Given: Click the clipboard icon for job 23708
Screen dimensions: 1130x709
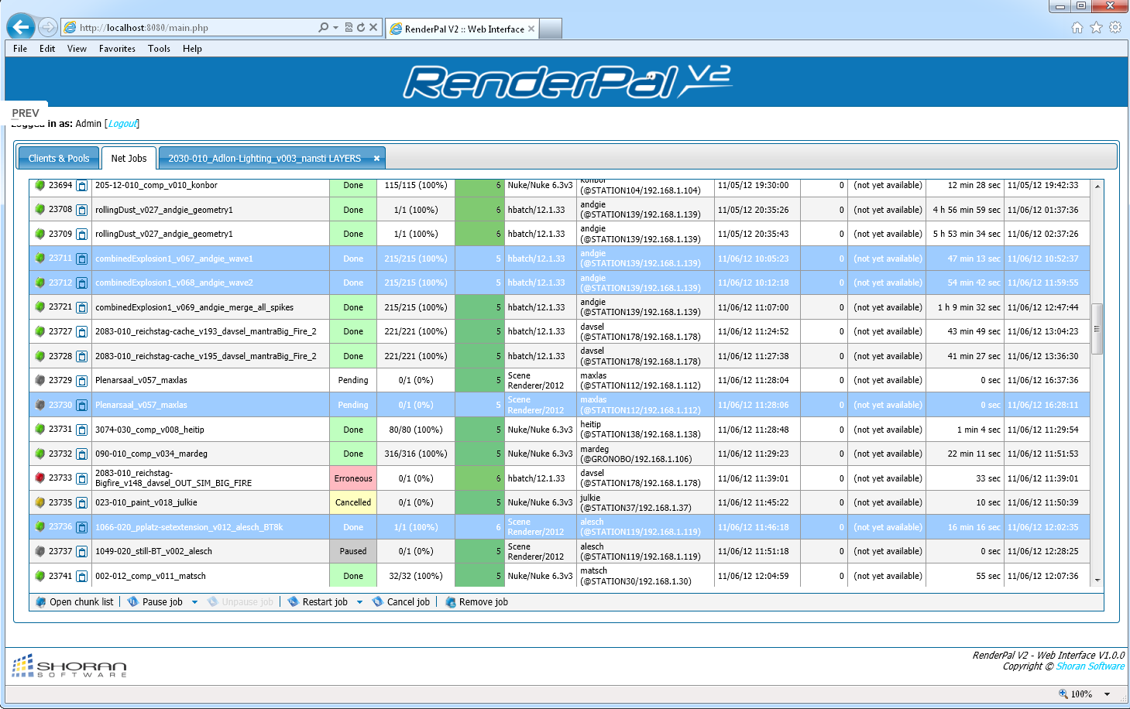Looking at the screenshot, I should [x=82, y=210].
